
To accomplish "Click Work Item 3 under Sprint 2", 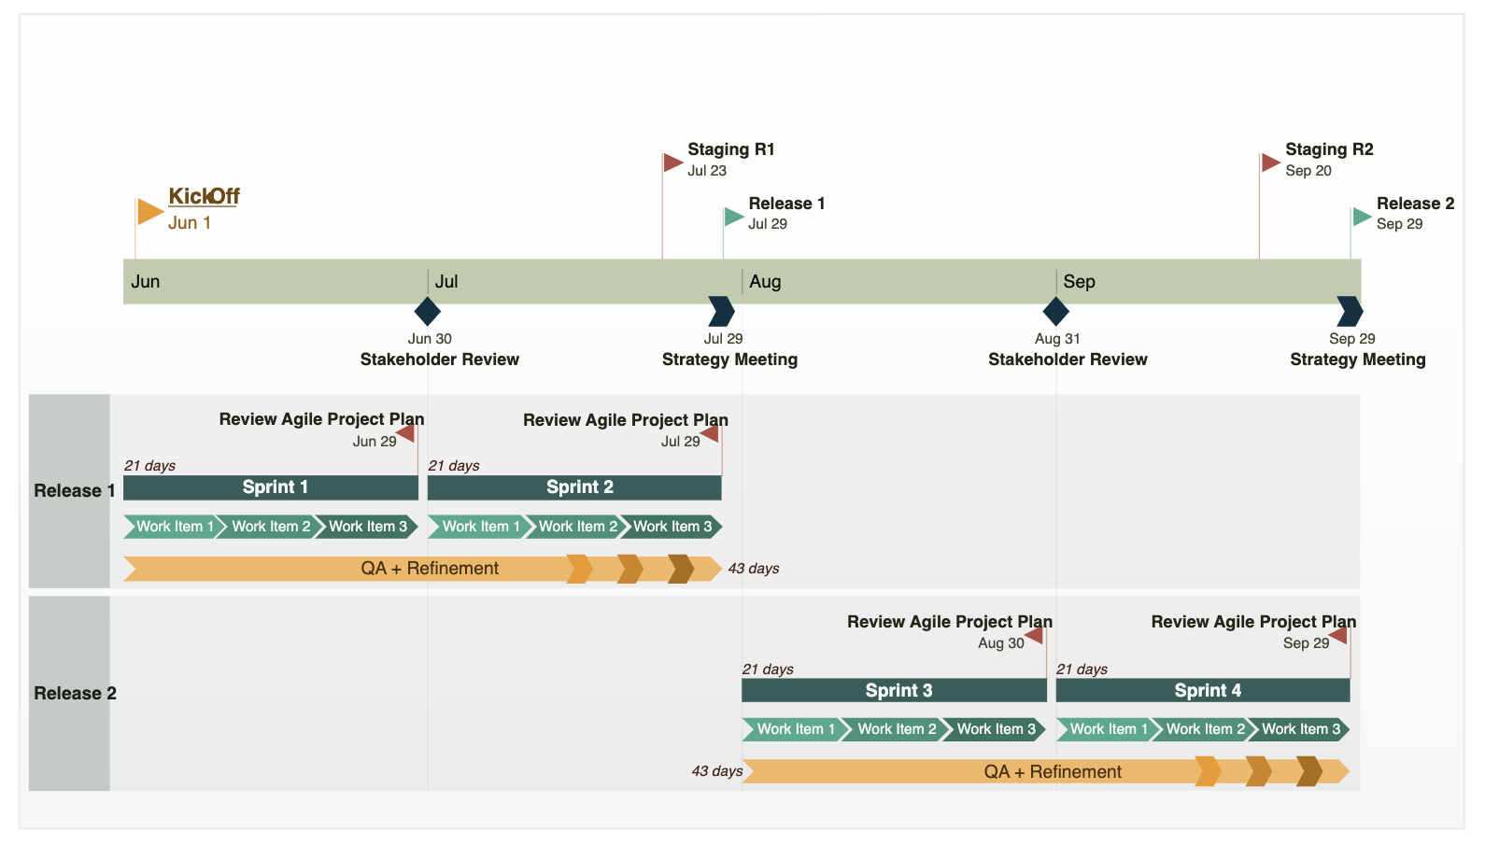I will click(x=672, y=527).
